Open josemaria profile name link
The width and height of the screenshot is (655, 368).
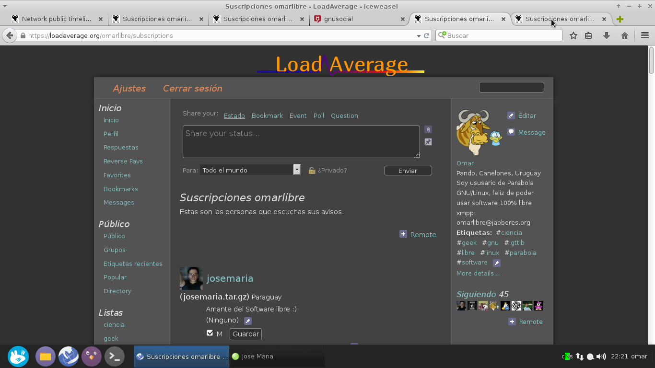coord(230,278)
